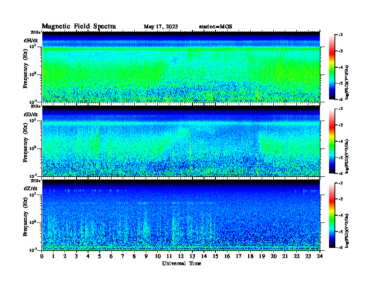Screen dimensions: 381x294
Task: Click hour 22 tick label on time axis
Action: pos(296,257)
